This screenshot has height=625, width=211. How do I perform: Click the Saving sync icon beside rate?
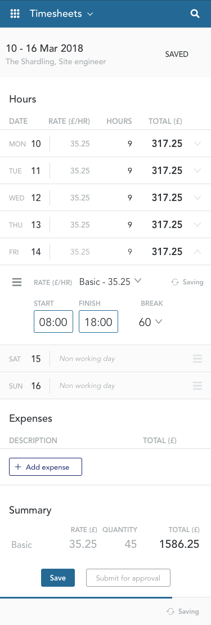point(175,282)
